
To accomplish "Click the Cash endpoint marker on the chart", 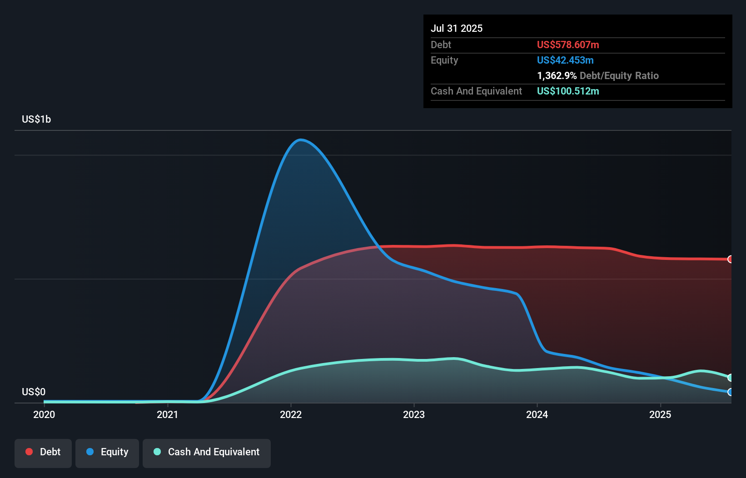I will click(731, 378).
